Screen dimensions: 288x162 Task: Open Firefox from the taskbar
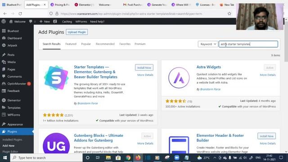[138, 158]
